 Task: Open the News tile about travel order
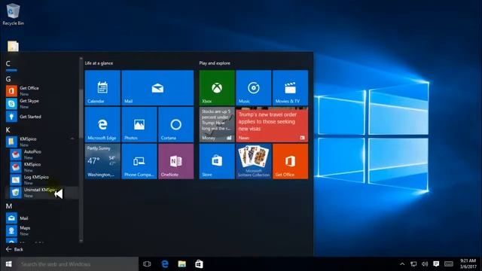tap(272, 124)
